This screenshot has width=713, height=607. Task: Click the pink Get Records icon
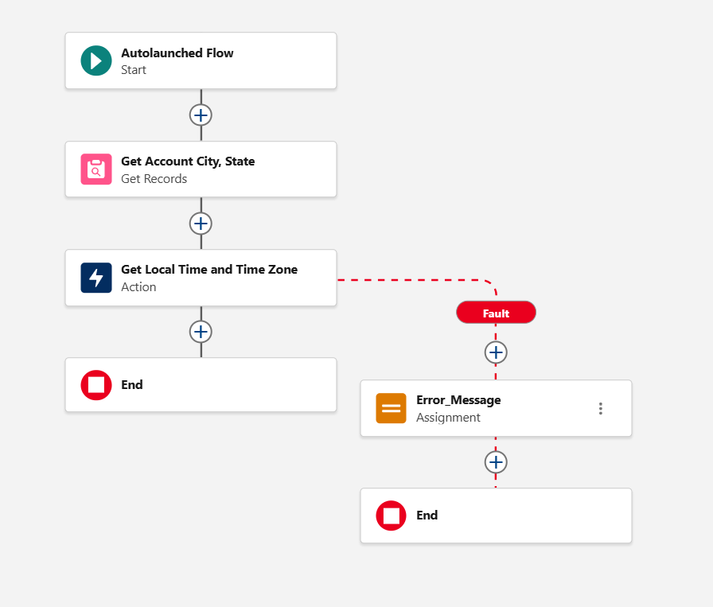[x=96, y=169]
